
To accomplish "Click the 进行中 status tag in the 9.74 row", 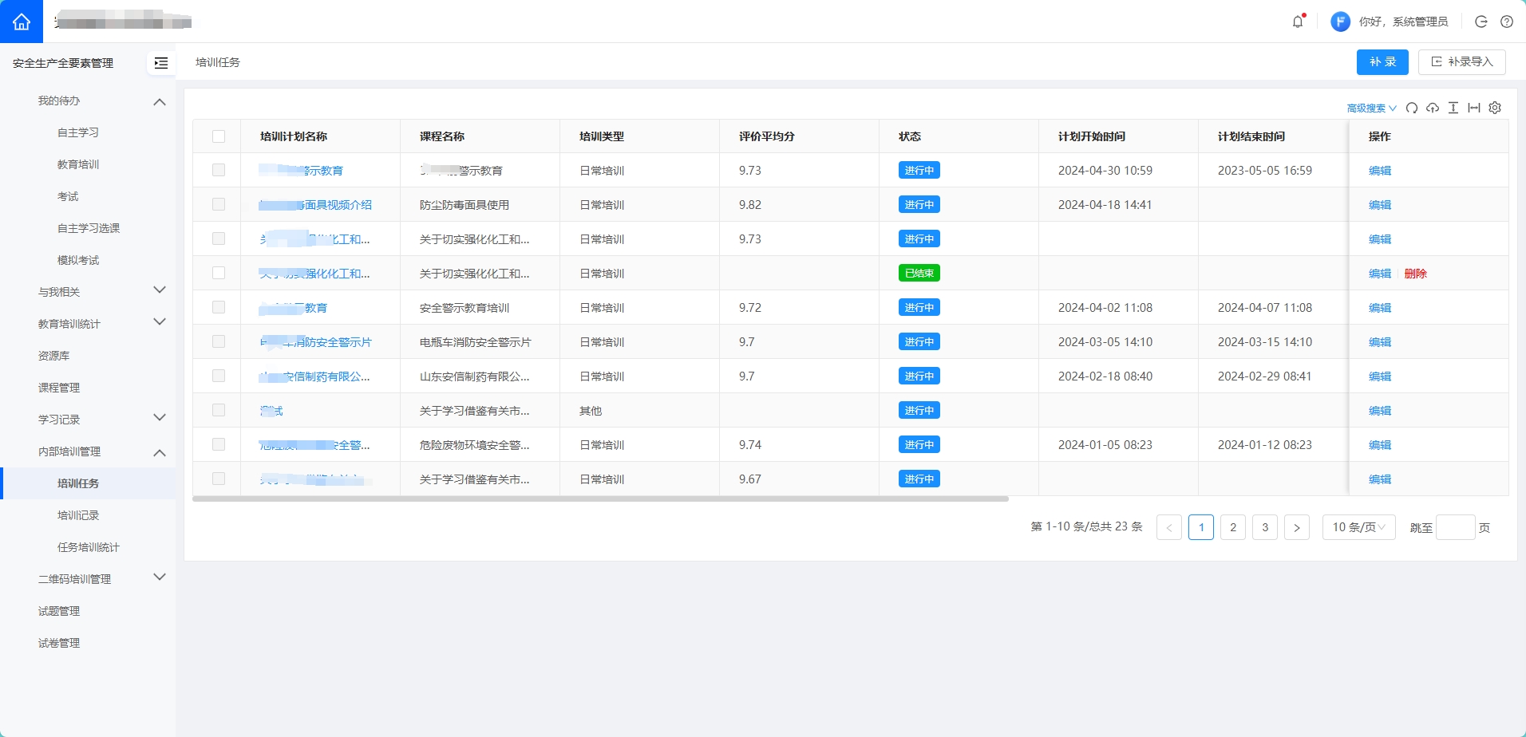I will 919,444.
